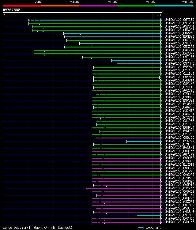Select the label UniRef100_B7KIW6
The width and height of the screenshot is (196, 230).
pyautogui.click(x=179, y=87)
